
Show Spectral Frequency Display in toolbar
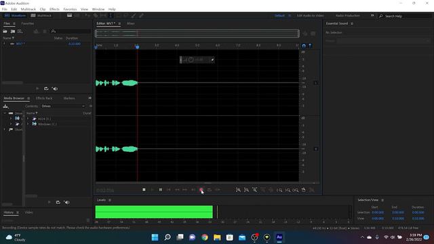pyautogui.click(x=69, y=16)
